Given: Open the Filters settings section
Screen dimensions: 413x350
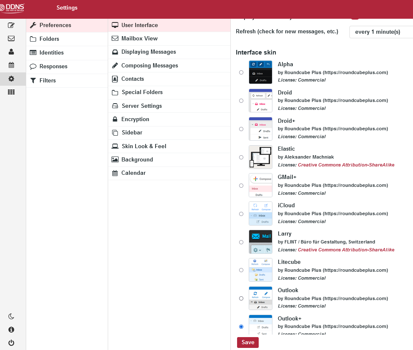Looking at the screenshot, I should coord(67,80).
